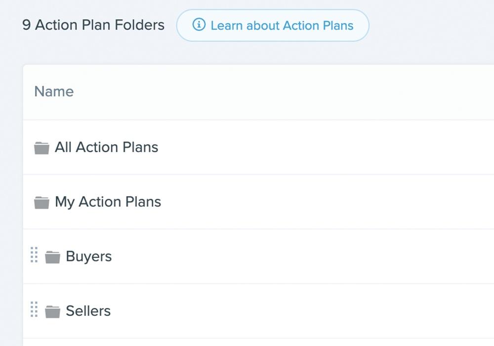Image resolution: width=494 pixels, height=346 pixels.
Task: Click the Buyers folder icon
Action: pyautogui.click(x=53, y=257)
